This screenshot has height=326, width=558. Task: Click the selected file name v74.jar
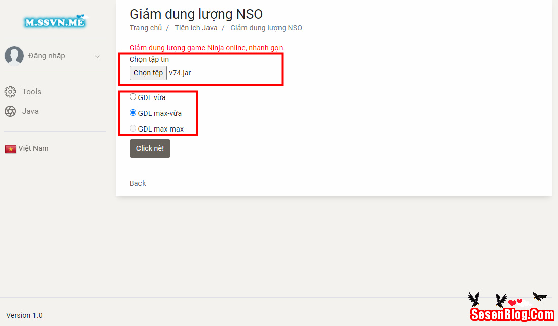(x=180, y=73)
